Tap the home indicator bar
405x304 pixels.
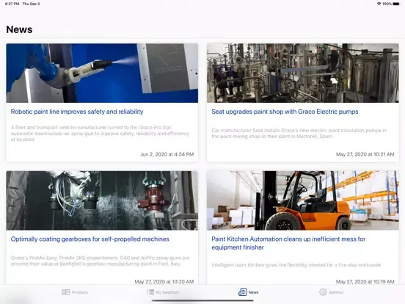coord(202,300)
